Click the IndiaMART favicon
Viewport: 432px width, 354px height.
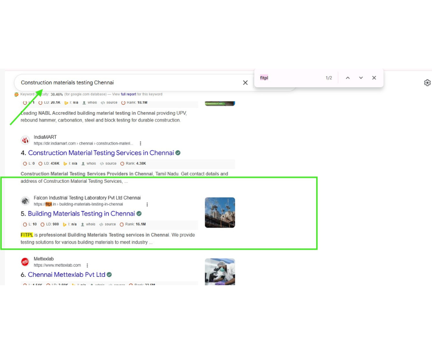click(25, 140)
